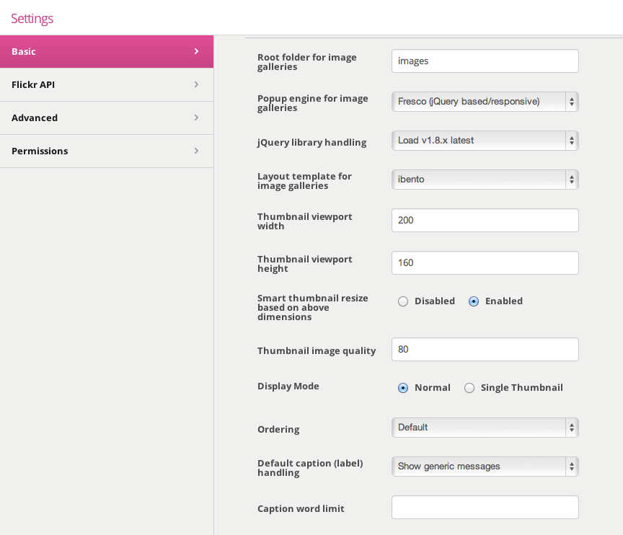The width and height of the screenshot is (623, 535).
Task: Click the root folder field containing images
Action: [485, 61]
